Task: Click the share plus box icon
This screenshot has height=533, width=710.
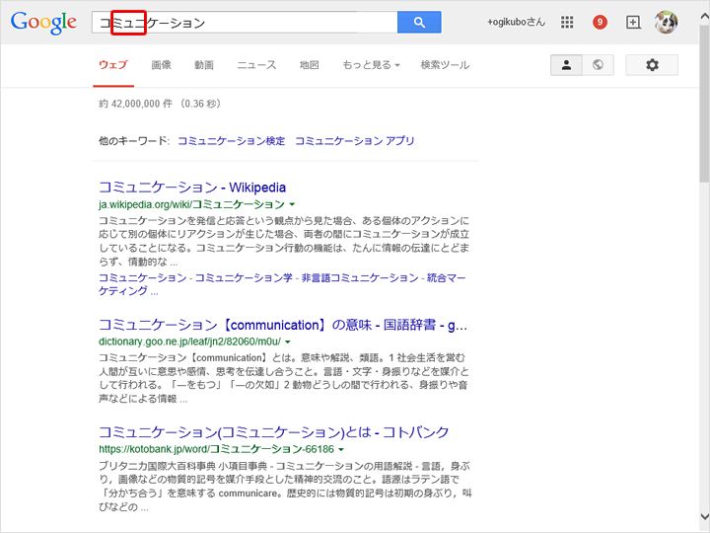Action: point(633,22)
